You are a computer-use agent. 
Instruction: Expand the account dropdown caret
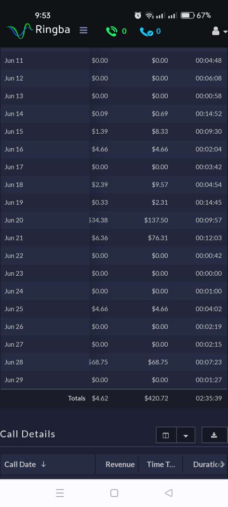pyautogui.click(x=225, y=32)
